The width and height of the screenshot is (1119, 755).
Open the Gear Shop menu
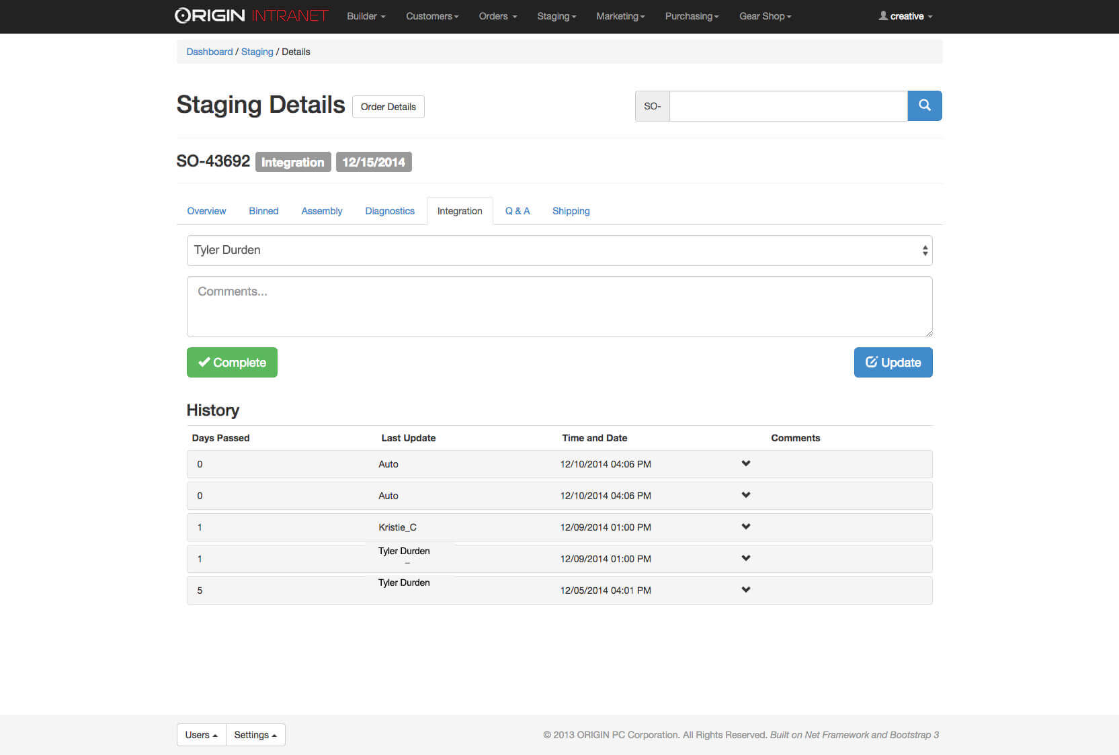tap(765, 16)
